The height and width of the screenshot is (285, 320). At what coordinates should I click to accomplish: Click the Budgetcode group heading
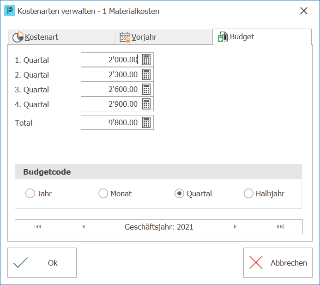[x=47, y=172]
